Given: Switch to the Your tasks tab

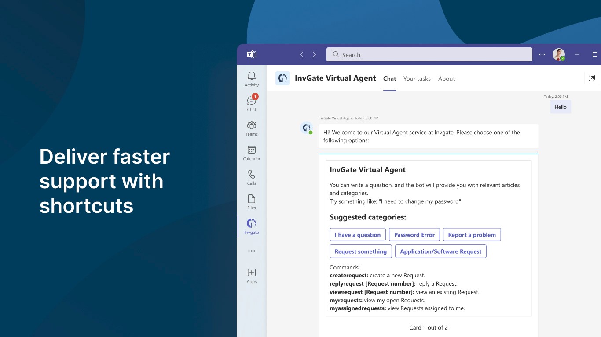Looking at the screenshot, I should tap(417, 79).
